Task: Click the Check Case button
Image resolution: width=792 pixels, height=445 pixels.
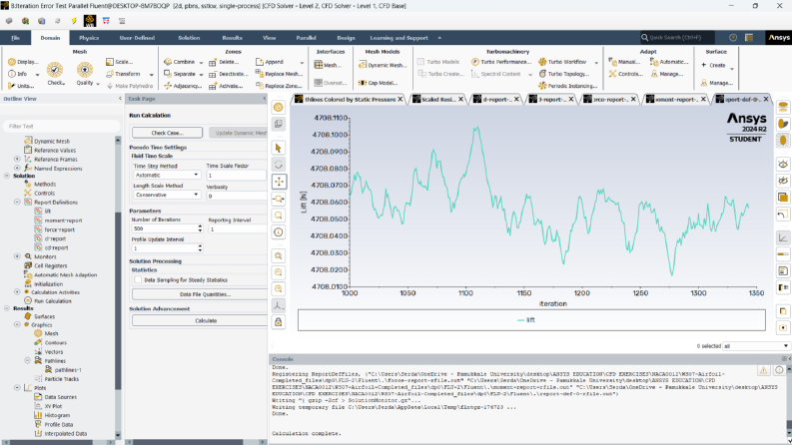Action: [167, 133]
